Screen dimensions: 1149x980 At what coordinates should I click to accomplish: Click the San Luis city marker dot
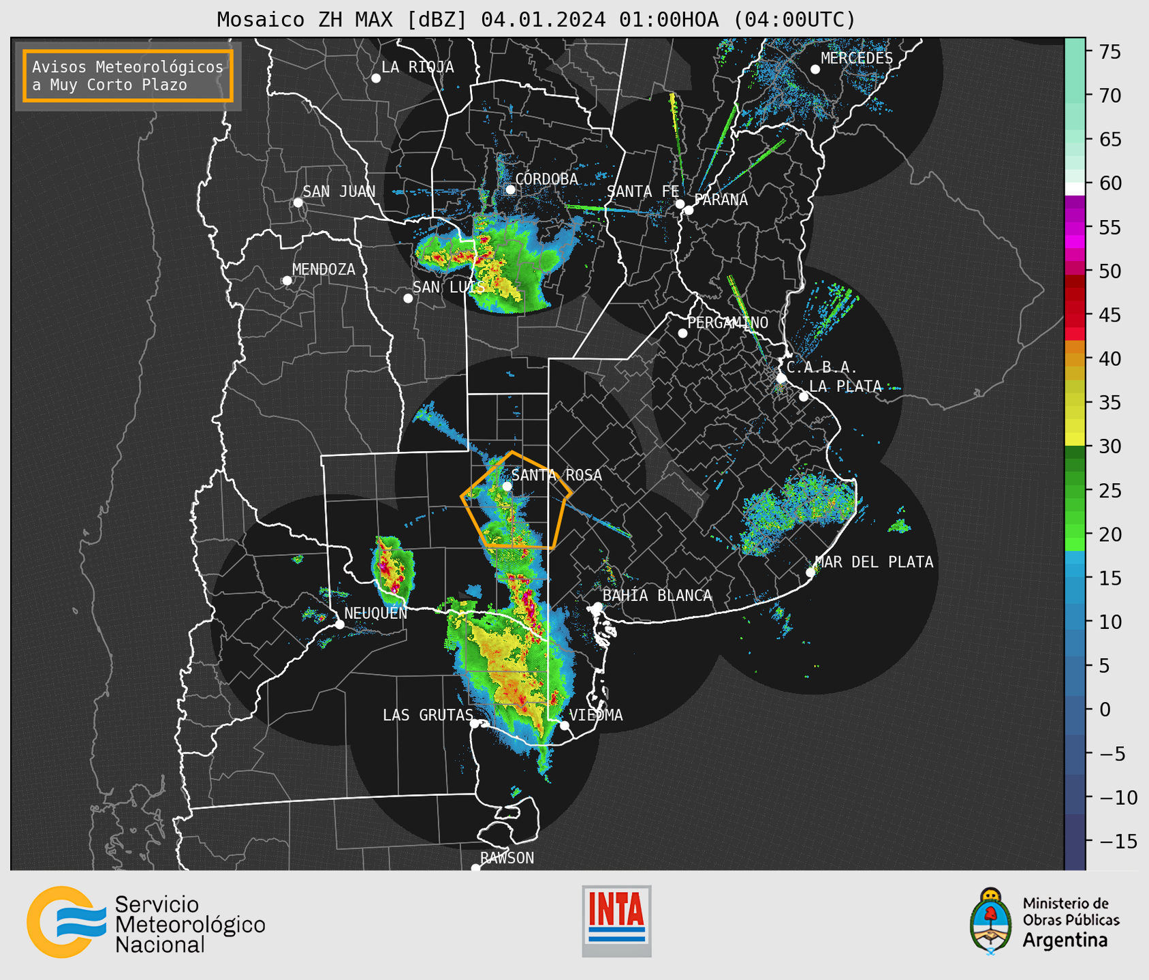[x=408, y=298]
